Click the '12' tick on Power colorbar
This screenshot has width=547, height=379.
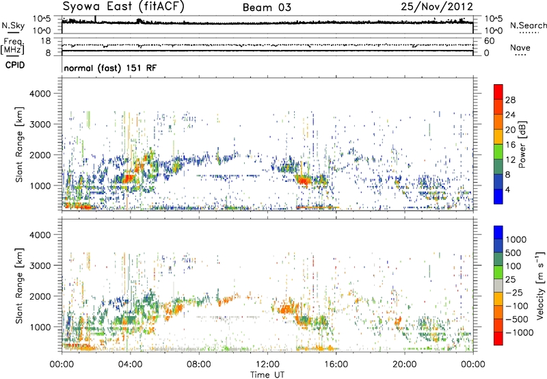click(510, 160)
